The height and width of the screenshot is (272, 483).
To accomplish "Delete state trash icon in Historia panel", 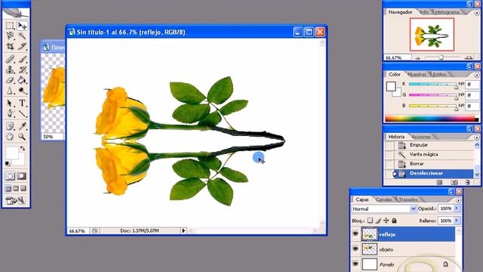I will click(x=468, y=182).
